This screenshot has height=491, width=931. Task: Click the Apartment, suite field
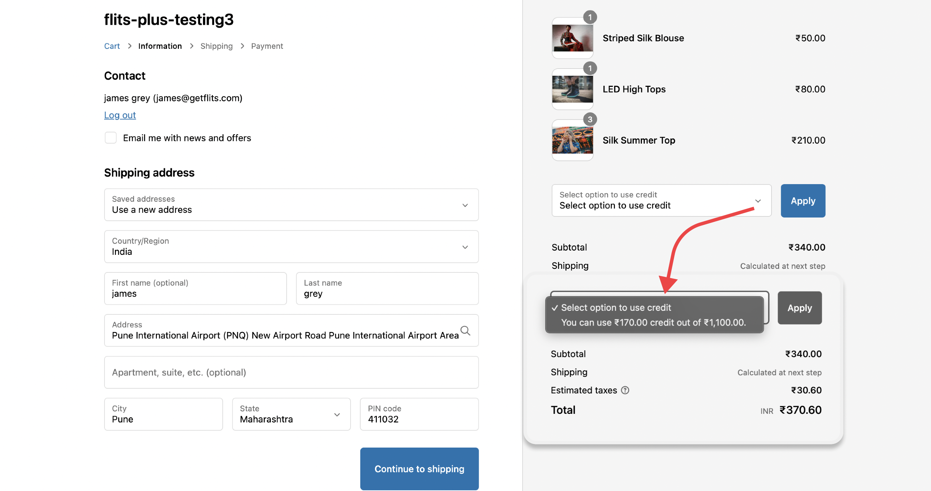[291, 372]
